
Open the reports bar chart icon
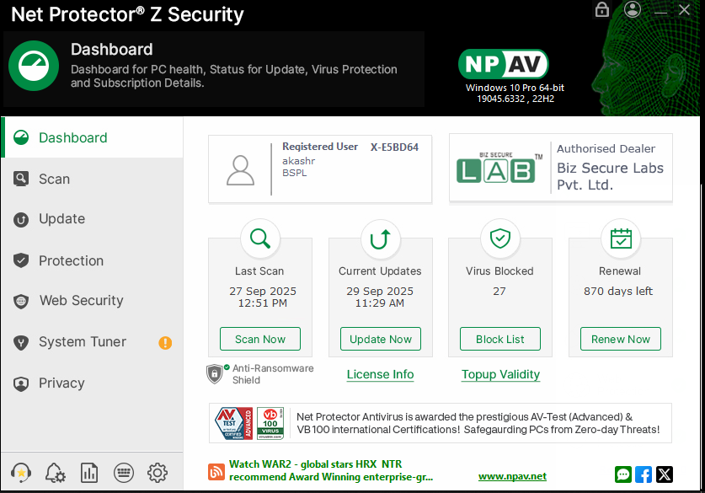pyautogui.click(x=89, y=473)
